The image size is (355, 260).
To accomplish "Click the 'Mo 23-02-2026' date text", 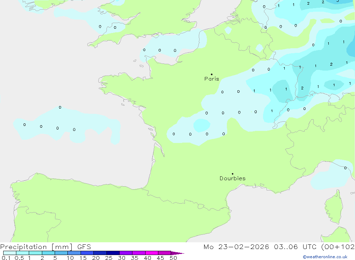I will point(236,247).
